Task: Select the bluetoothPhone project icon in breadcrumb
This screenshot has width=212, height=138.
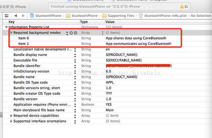Action: tap(32, 16)
